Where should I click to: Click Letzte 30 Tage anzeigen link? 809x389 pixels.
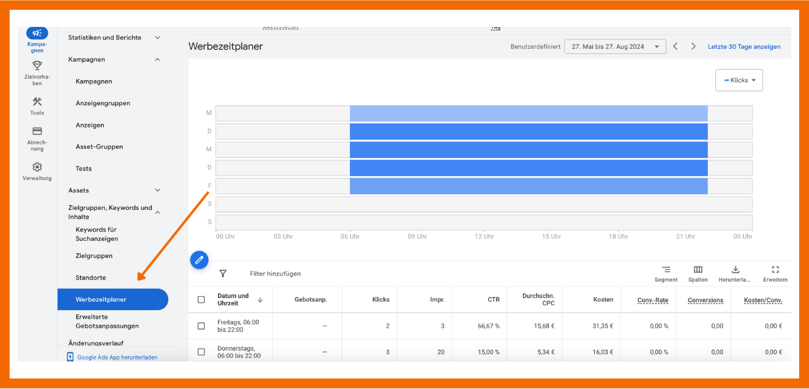(x=744, y=46)
